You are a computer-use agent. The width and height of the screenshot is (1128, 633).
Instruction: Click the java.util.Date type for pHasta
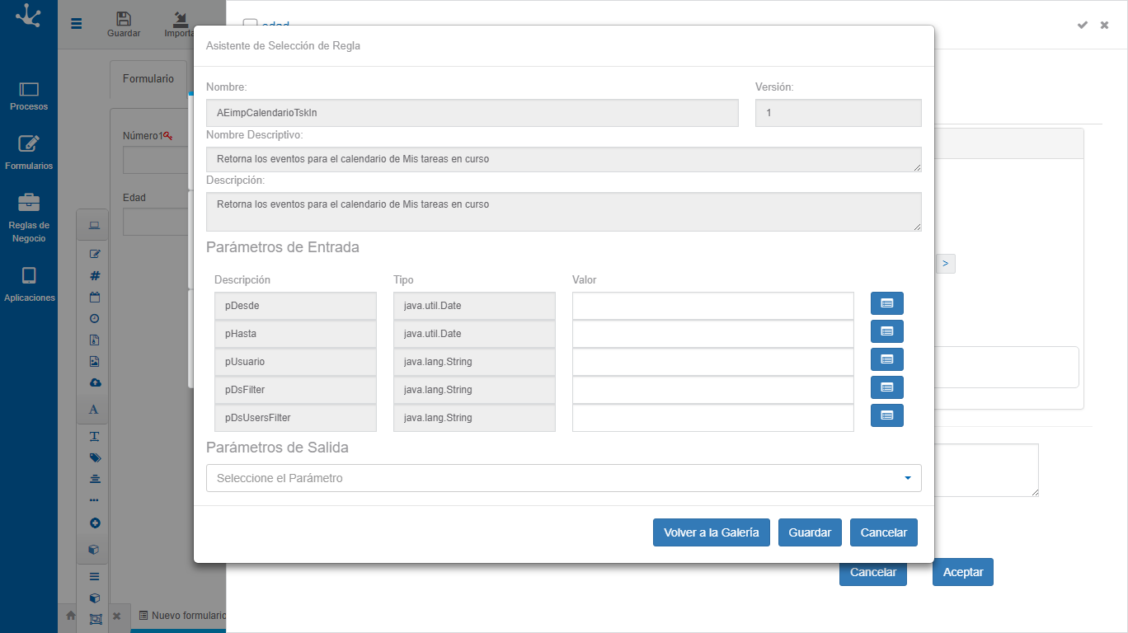click(x=474, y=334)
